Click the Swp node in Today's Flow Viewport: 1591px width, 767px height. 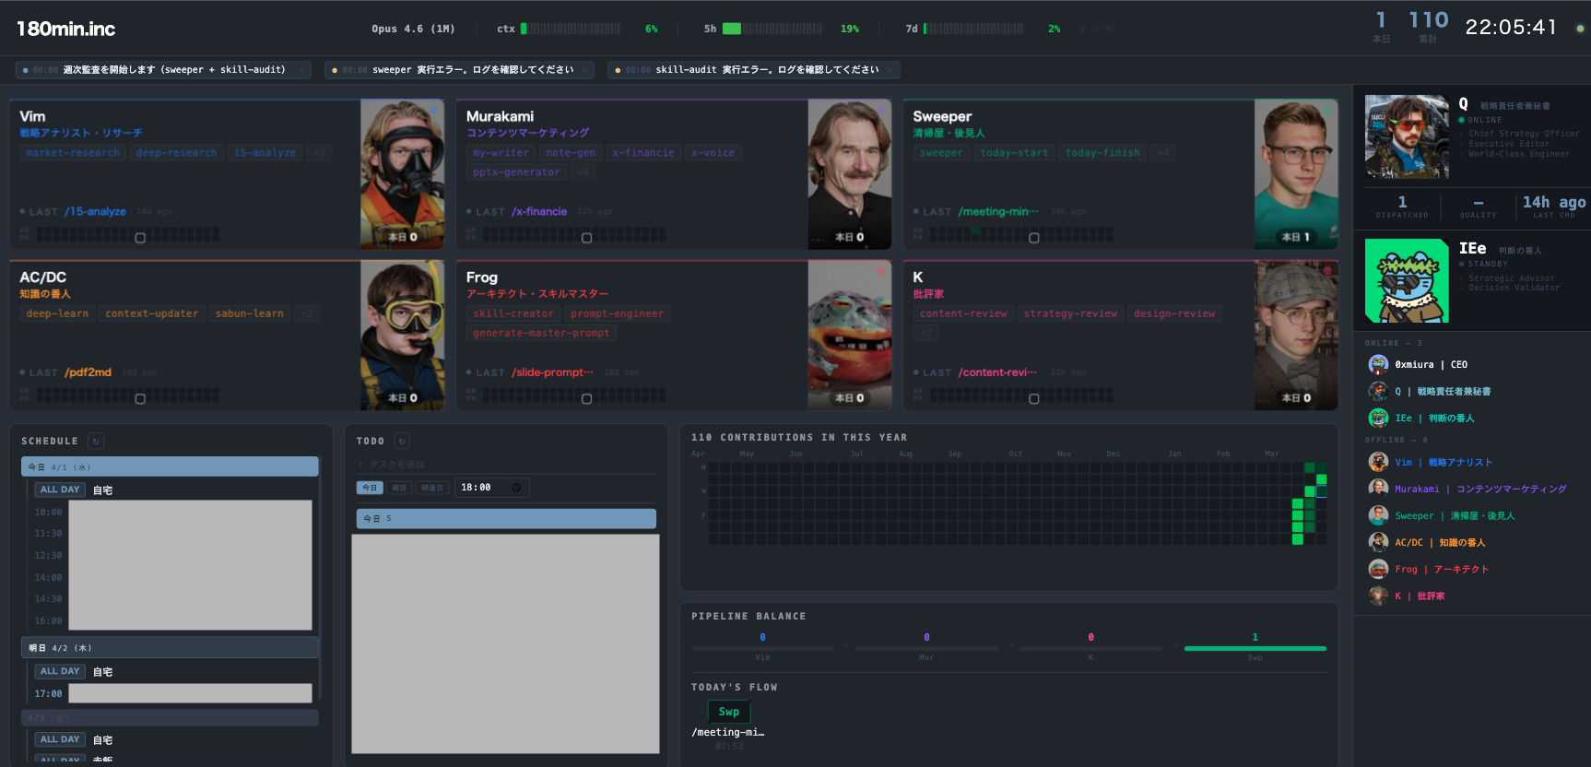(x=729, y=712)
